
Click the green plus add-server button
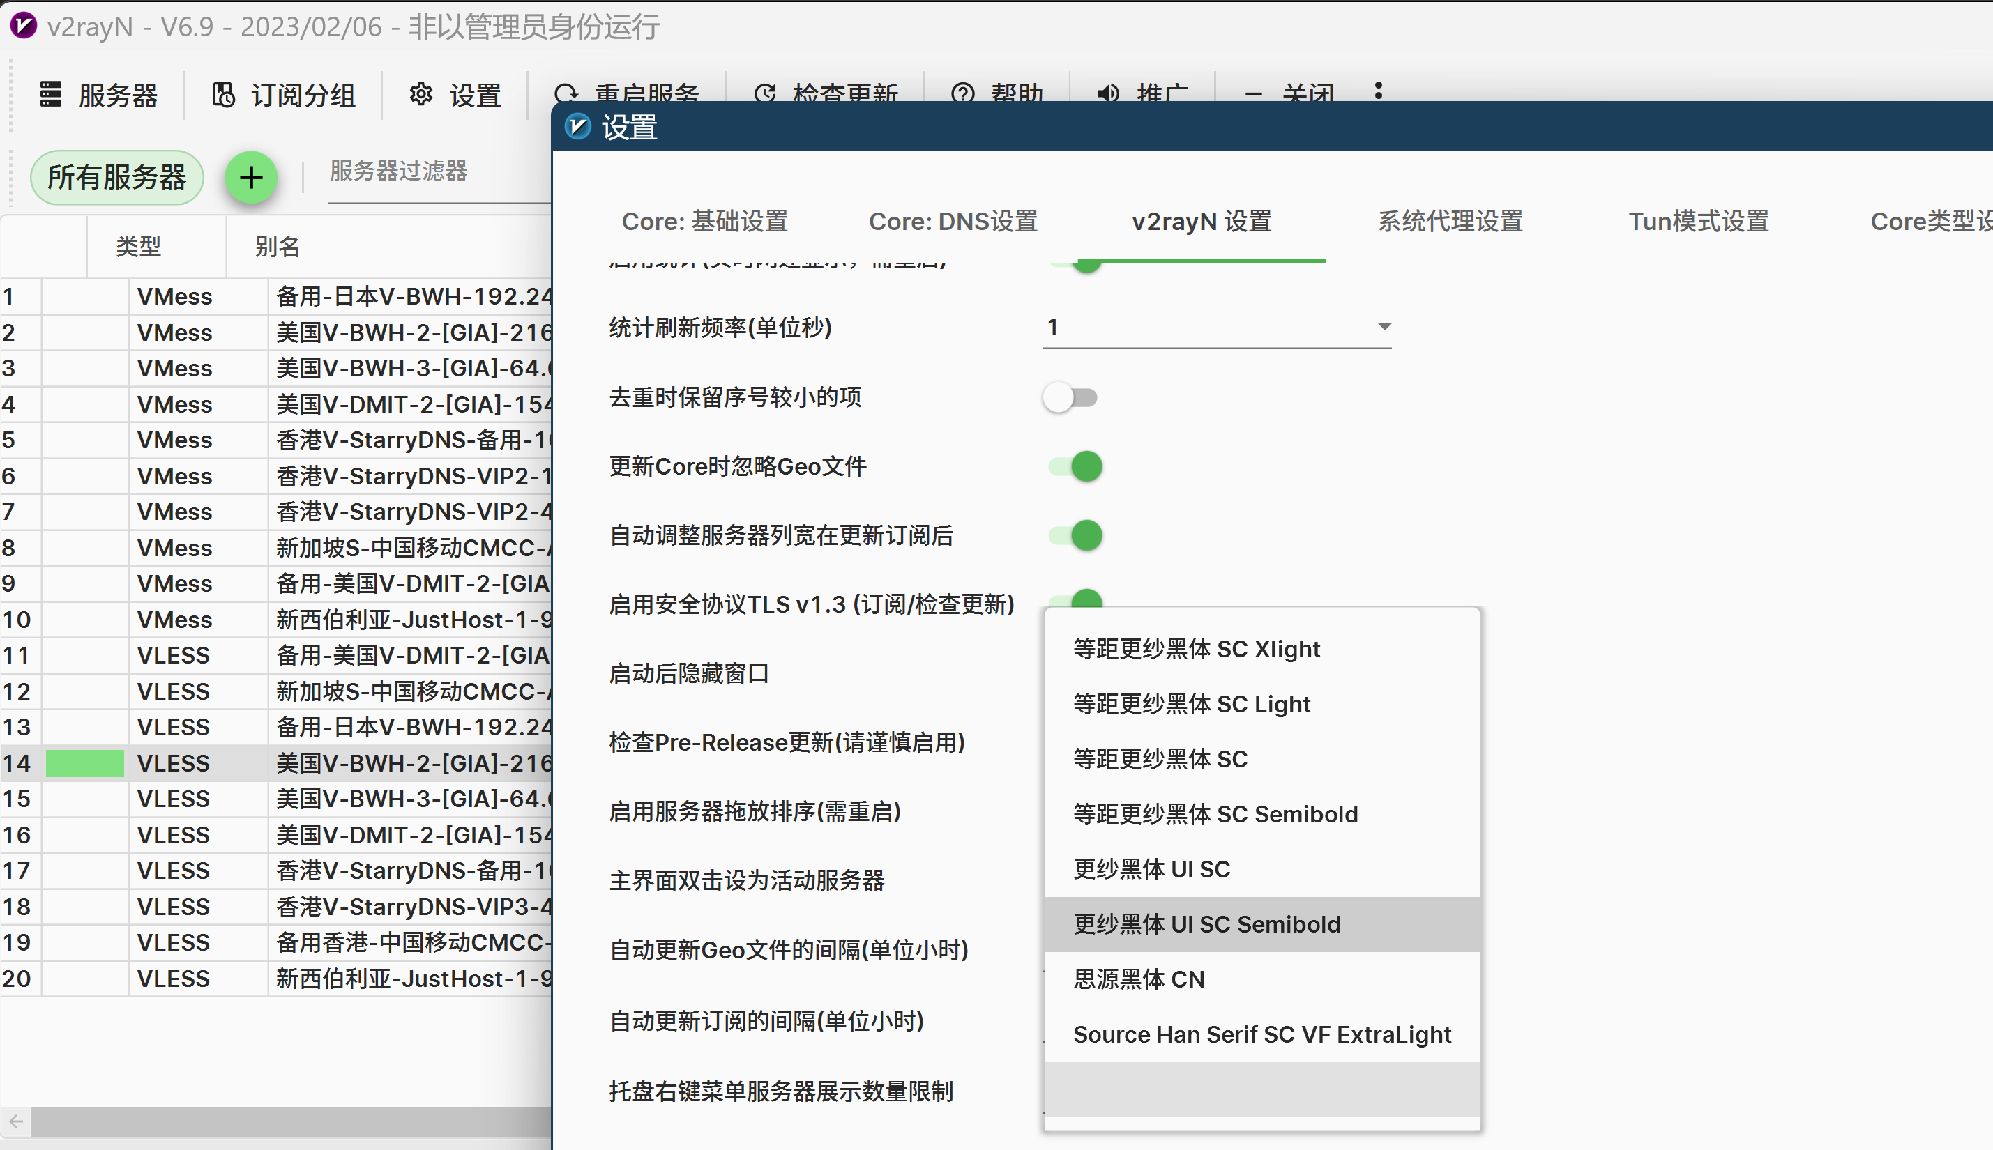point(250,178)
